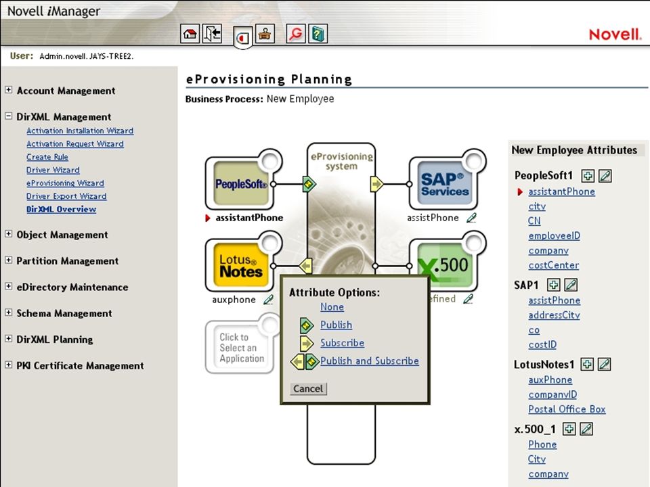
Task: Expand eDirectory Maintenance section
Action: point(9,286)
